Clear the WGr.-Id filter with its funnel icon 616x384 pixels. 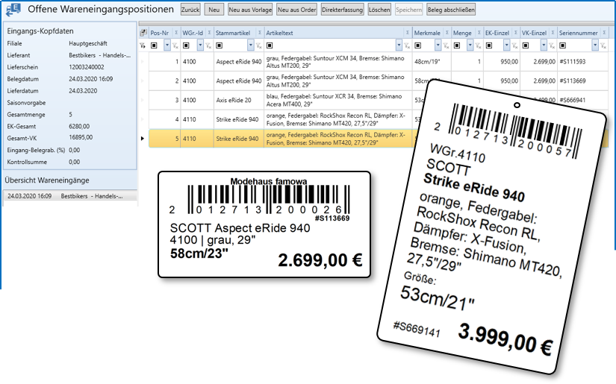point(208,46)
